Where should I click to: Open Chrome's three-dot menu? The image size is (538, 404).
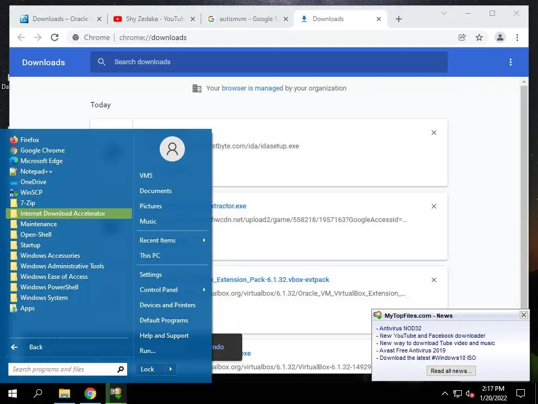click(517, 37)
